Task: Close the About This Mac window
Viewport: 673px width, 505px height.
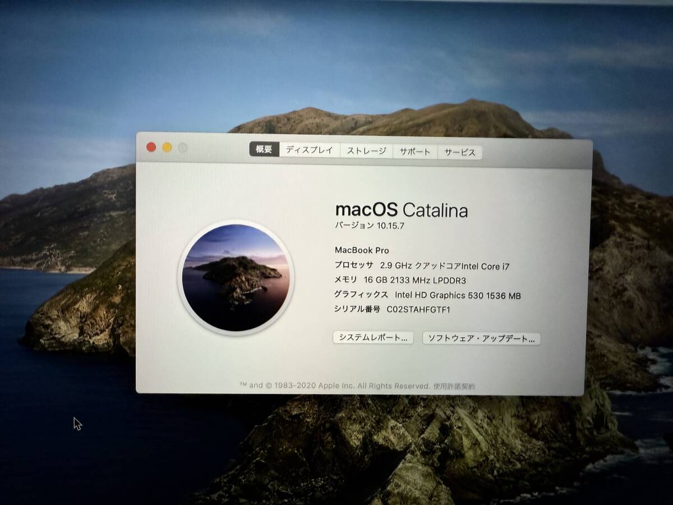Action: [x=151, y=147]
